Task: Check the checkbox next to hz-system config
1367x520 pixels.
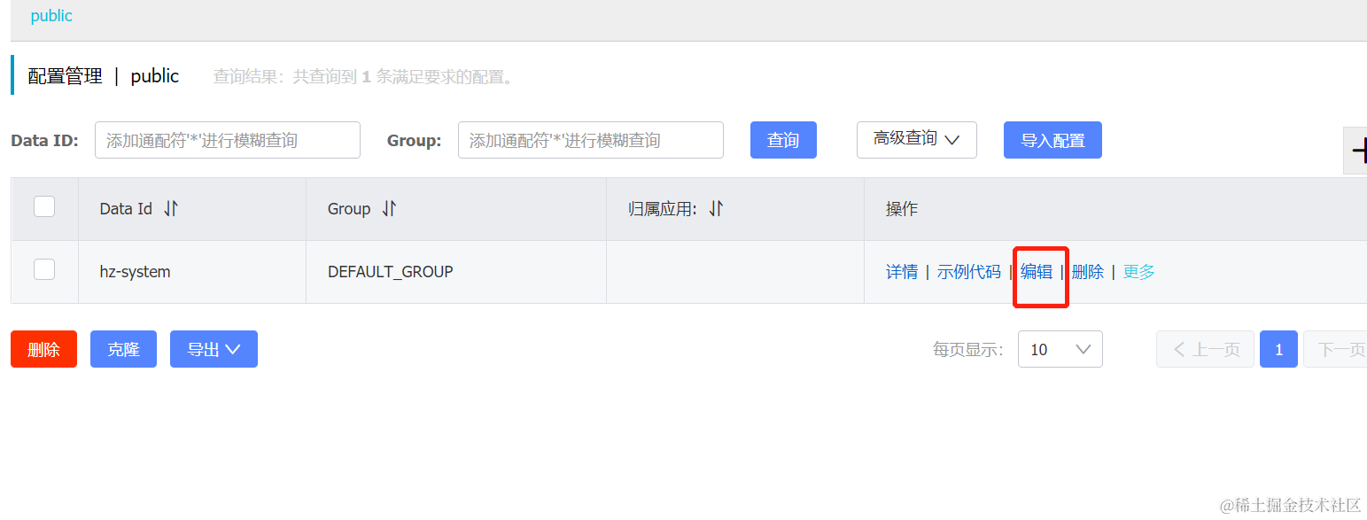Action: point(43,268)
